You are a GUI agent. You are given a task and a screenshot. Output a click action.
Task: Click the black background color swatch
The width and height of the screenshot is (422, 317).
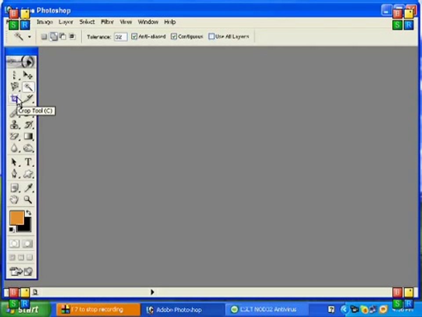pyautogui.click(x=27, y=227)
